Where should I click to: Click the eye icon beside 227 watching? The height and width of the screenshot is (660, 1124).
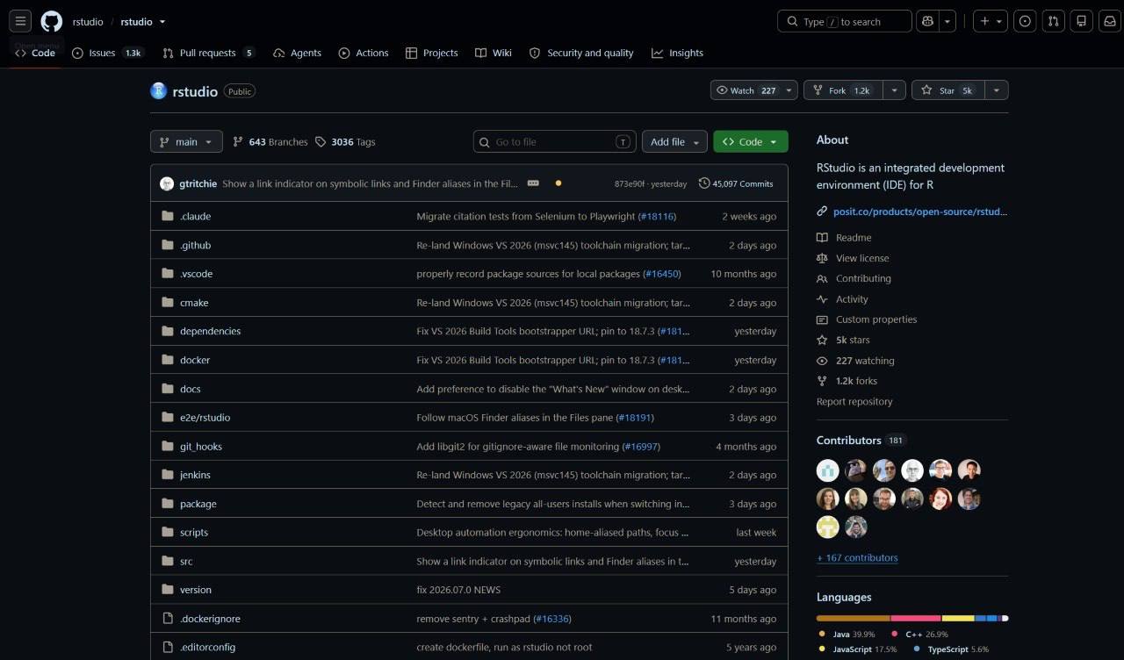click(822, 361)
